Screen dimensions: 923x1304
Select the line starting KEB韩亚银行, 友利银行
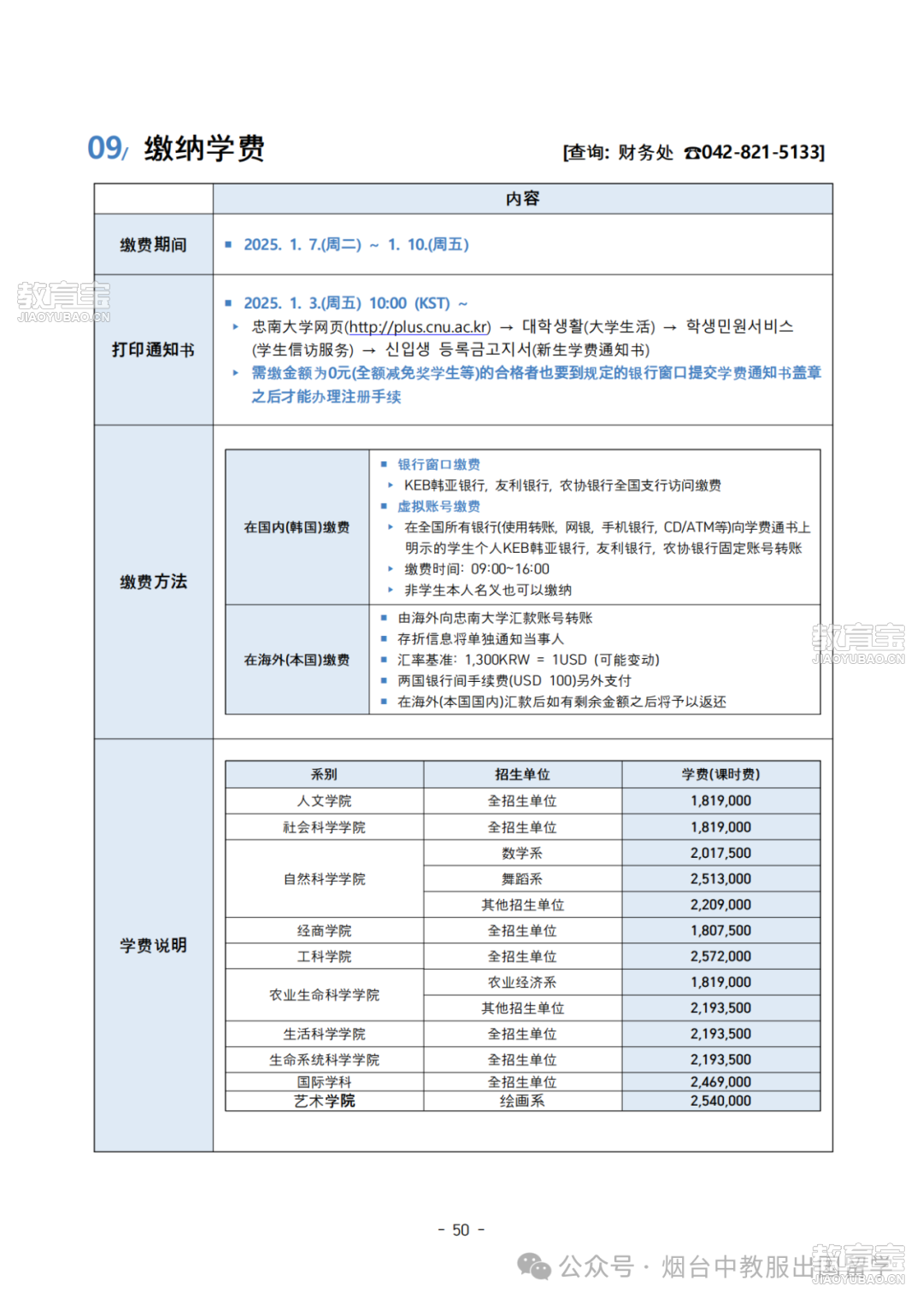click(562, 485)
